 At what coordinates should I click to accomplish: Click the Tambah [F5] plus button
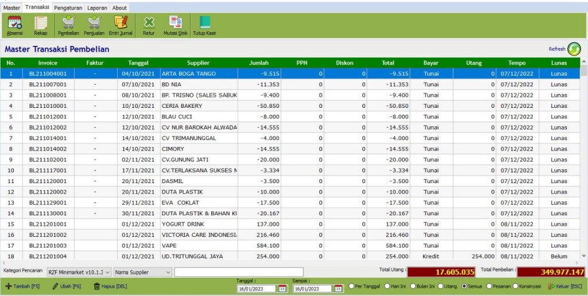pos(22,286)
